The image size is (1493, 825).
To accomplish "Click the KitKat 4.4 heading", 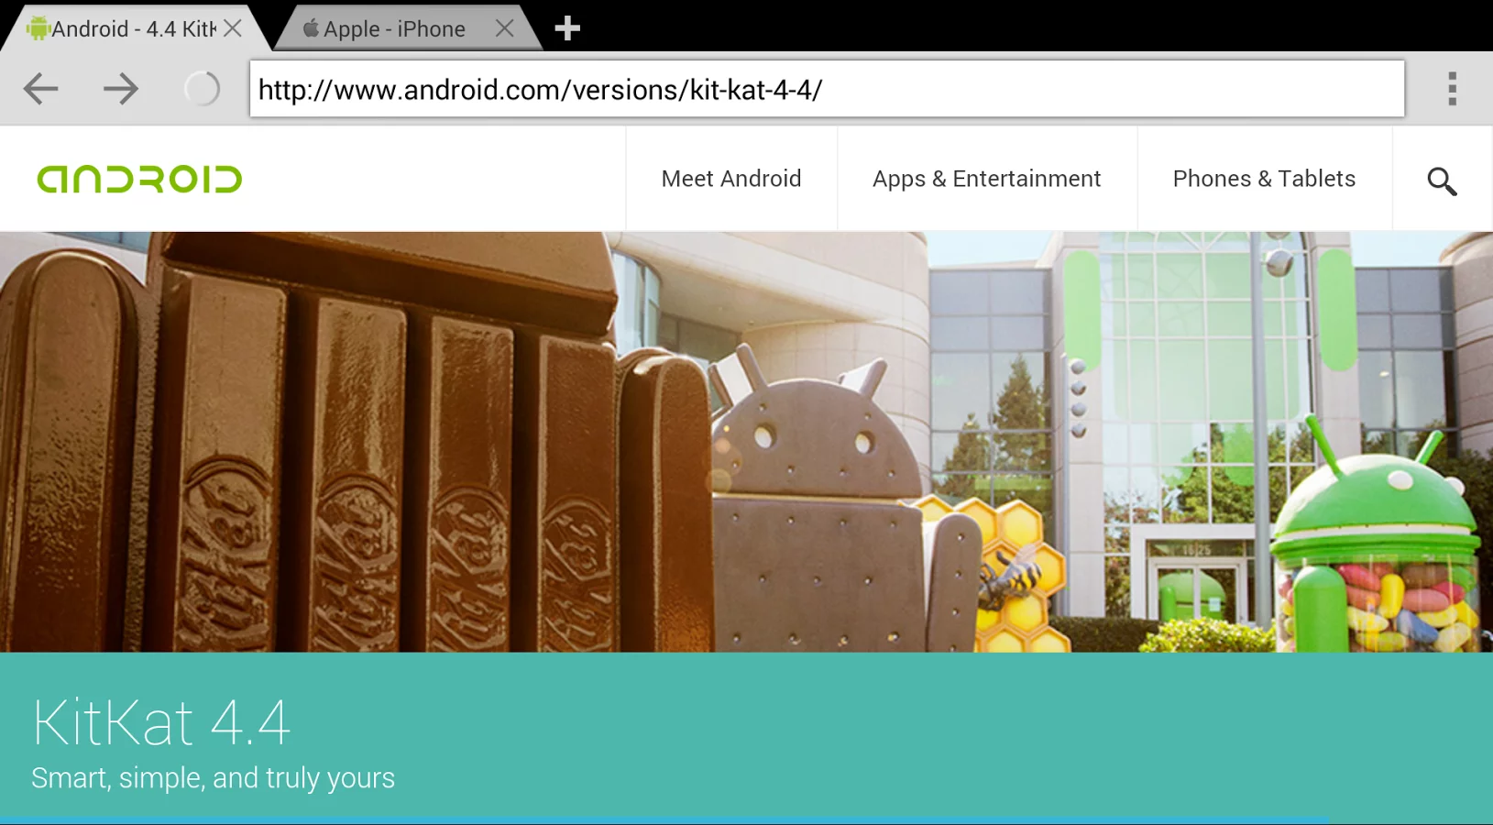I will click(161, 723).
